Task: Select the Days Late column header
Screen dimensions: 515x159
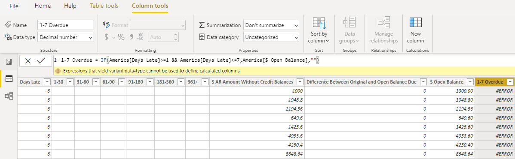Action: pos(30,82)
